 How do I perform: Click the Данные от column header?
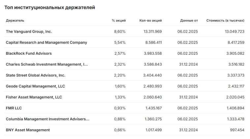189,20
